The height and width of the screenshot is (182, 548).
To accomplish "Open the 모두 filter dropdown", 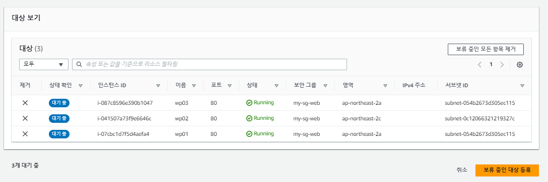I will click(x=44, y=64).
